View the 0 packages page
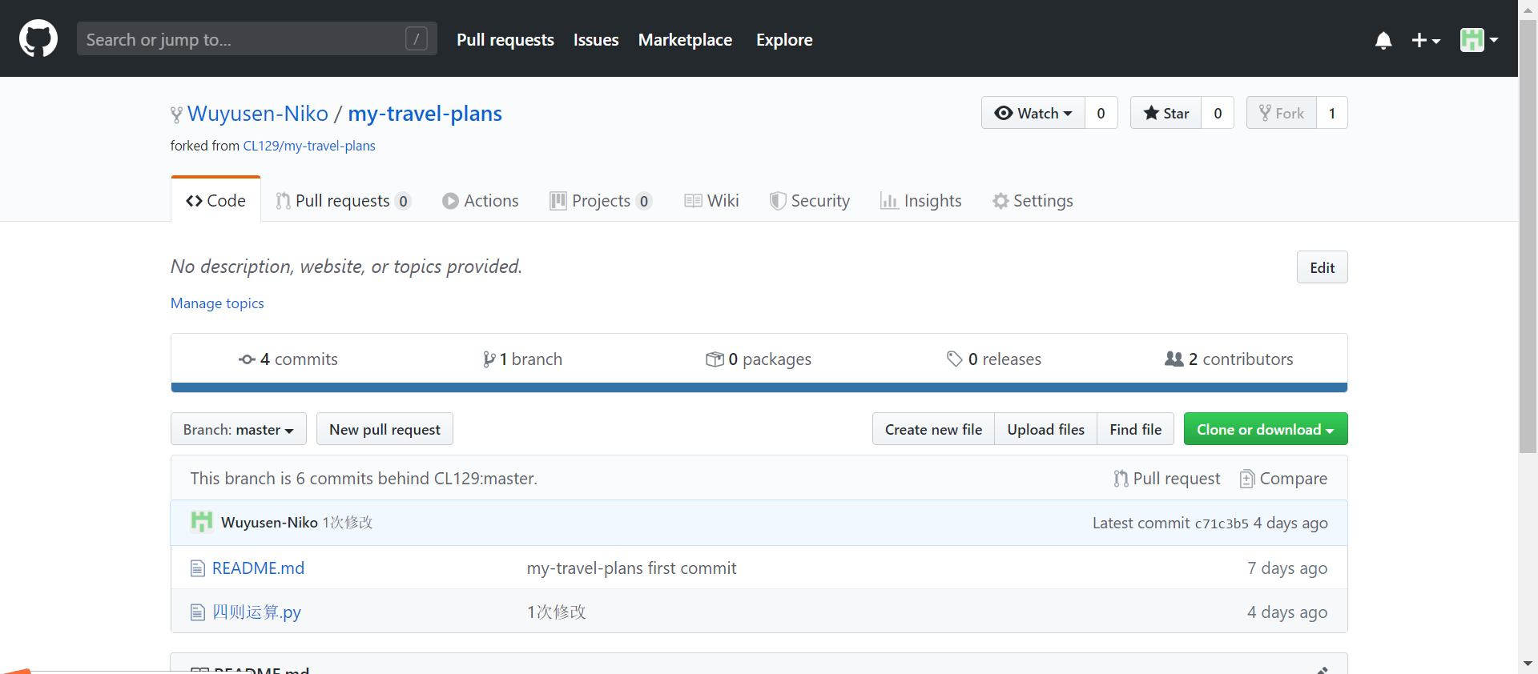The image size is (1538, 674). [759, 359]
